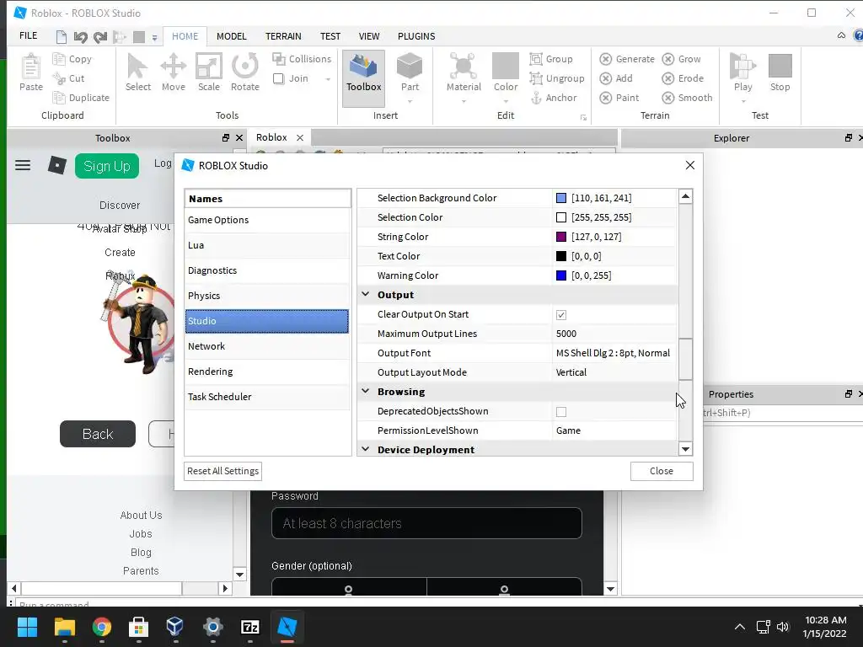Click the Ungroup icon
This screenshot has height=647, width=863.
(536, 78)
